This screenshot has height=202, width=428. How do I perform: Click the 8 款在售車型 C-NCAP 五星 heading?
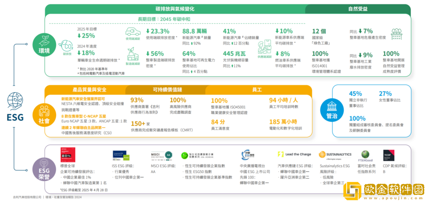tap(84, 116)
